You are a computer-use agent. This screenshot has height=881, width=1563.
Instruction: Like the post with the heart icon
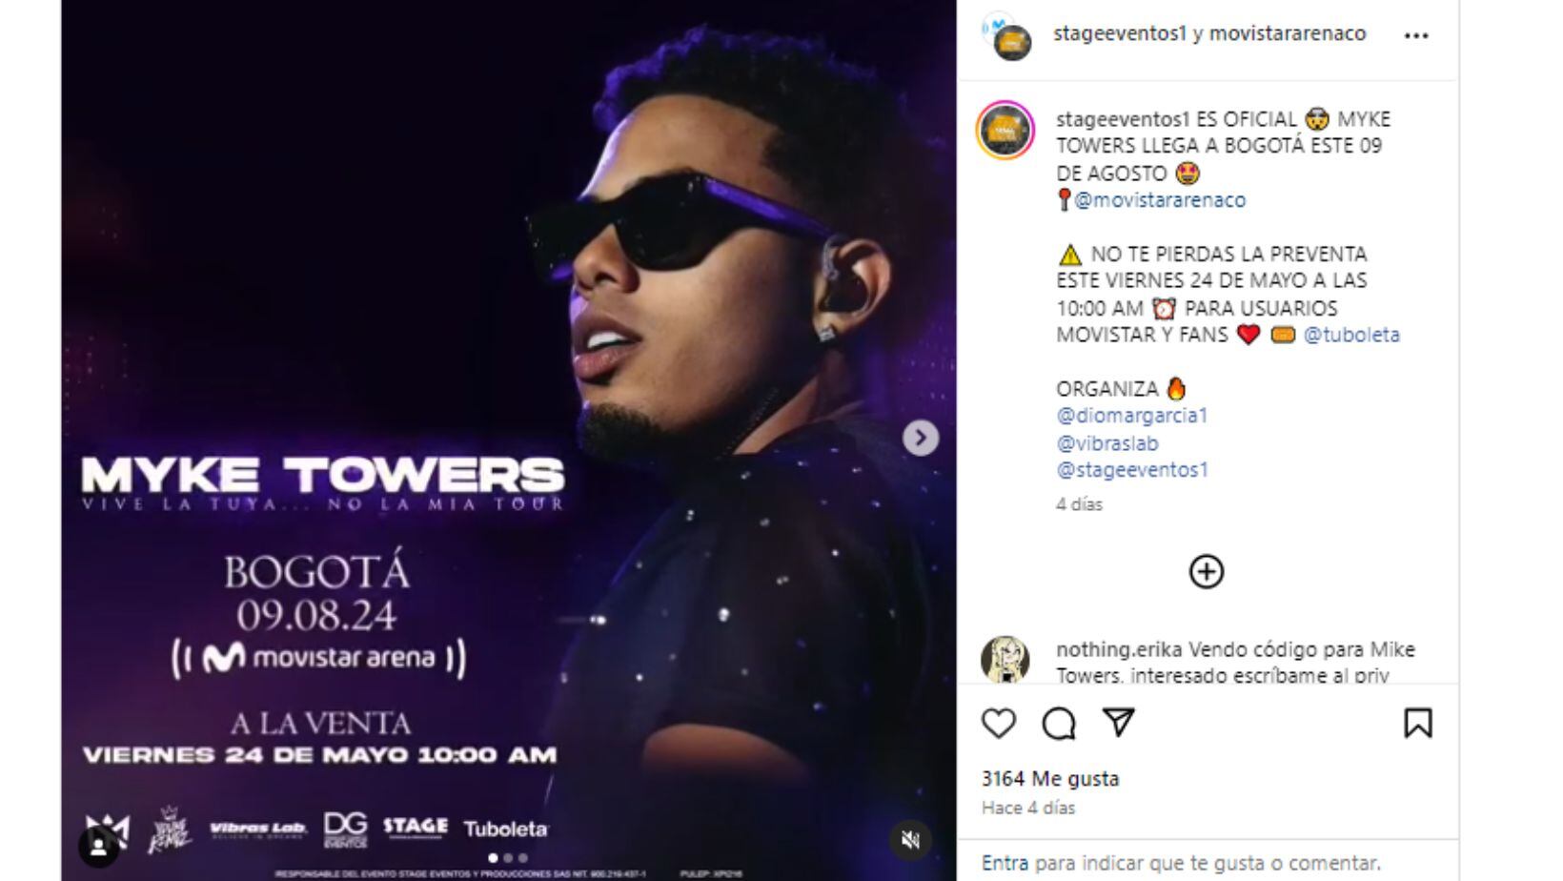pos(998,726)
